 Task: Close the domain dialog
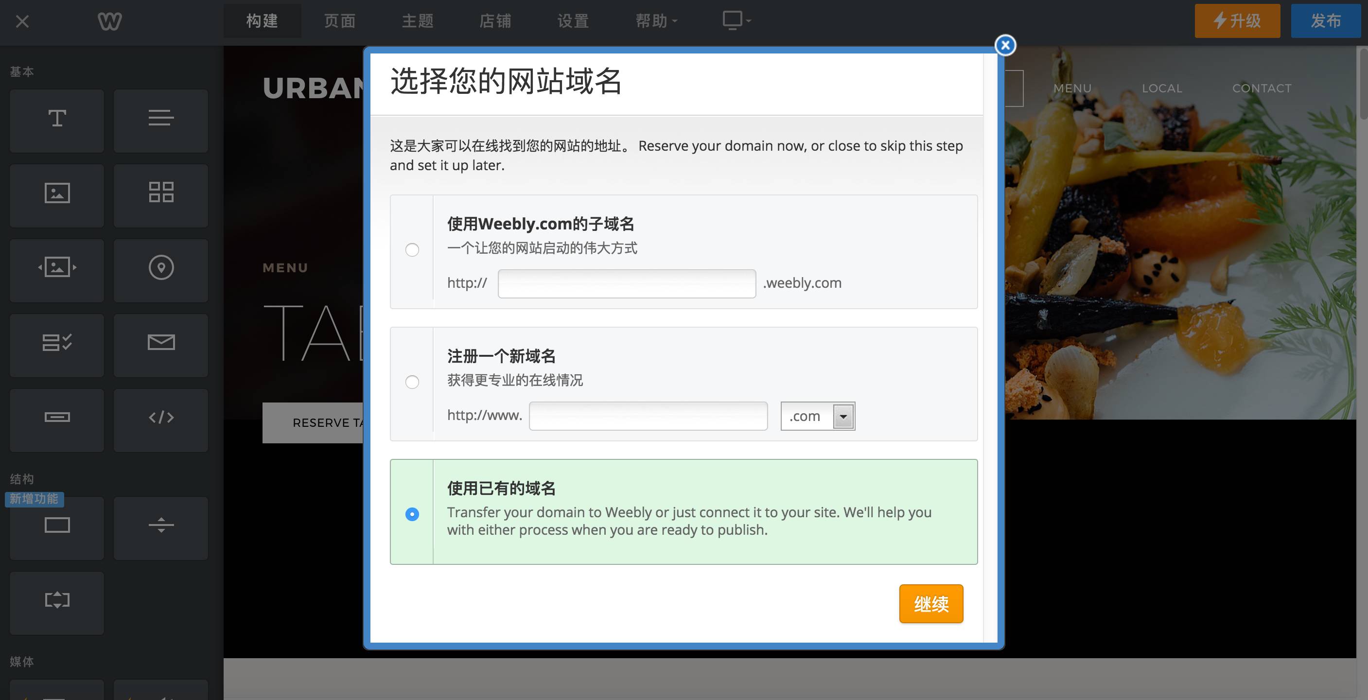tap(1005, 45)
